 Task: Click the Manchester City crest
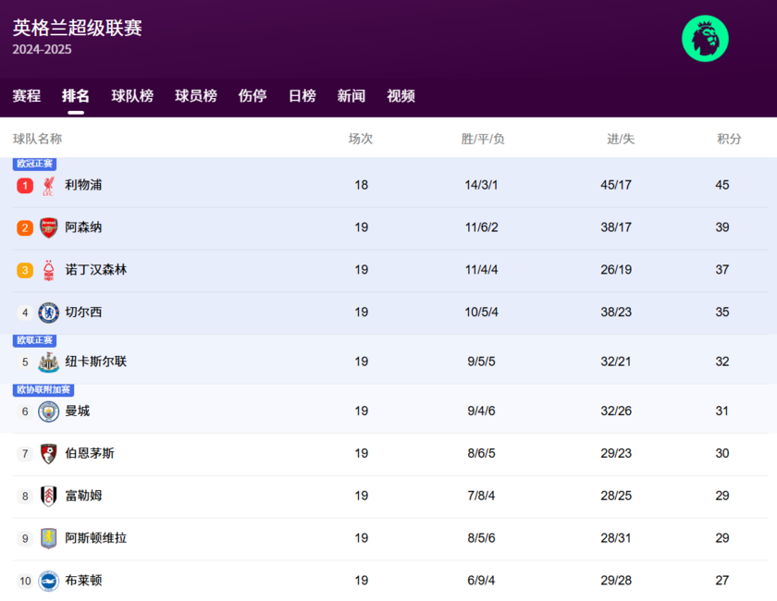coord(47,411)
